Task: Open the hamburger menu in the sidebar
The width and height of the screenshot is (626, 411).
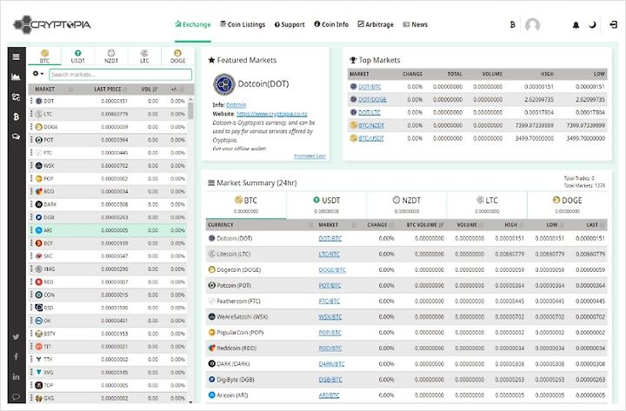Action: 16,56
